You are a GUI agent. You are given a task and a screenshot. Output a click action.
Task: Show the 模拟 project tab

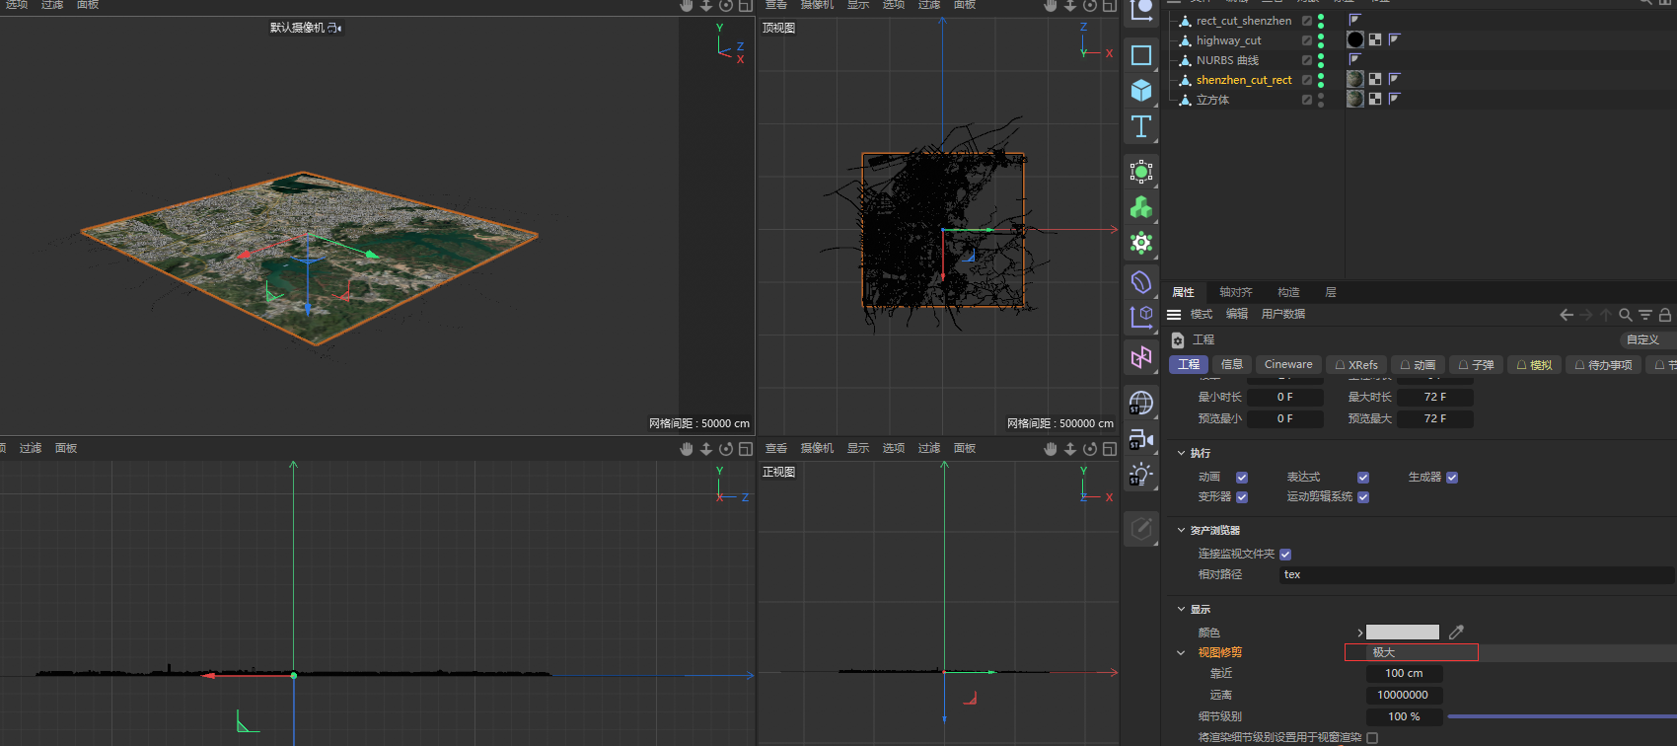tap(1534, 364)
